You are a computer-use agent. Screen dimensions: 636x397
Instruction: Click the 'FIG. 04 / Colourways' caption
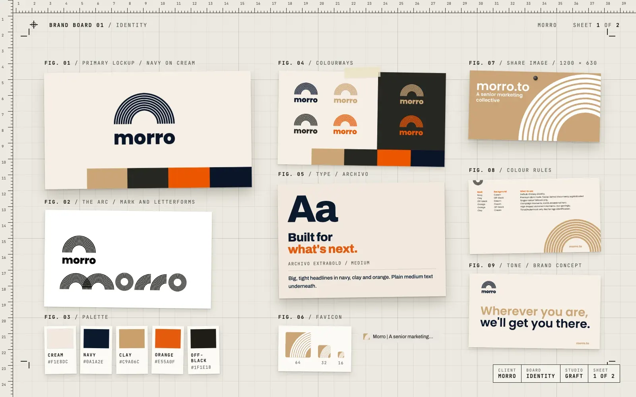click(x=316, y=63)
